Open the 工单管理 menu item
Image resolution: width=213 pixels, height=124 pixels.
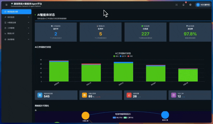pos(17,28)
